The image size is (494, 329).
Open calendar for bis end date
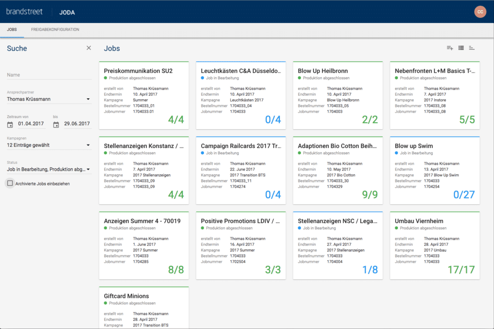[56, 124]
